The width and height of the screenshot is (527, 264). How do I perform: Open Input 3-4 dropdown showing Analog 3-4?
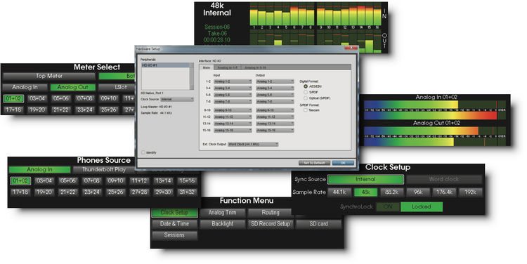[233, 88]
